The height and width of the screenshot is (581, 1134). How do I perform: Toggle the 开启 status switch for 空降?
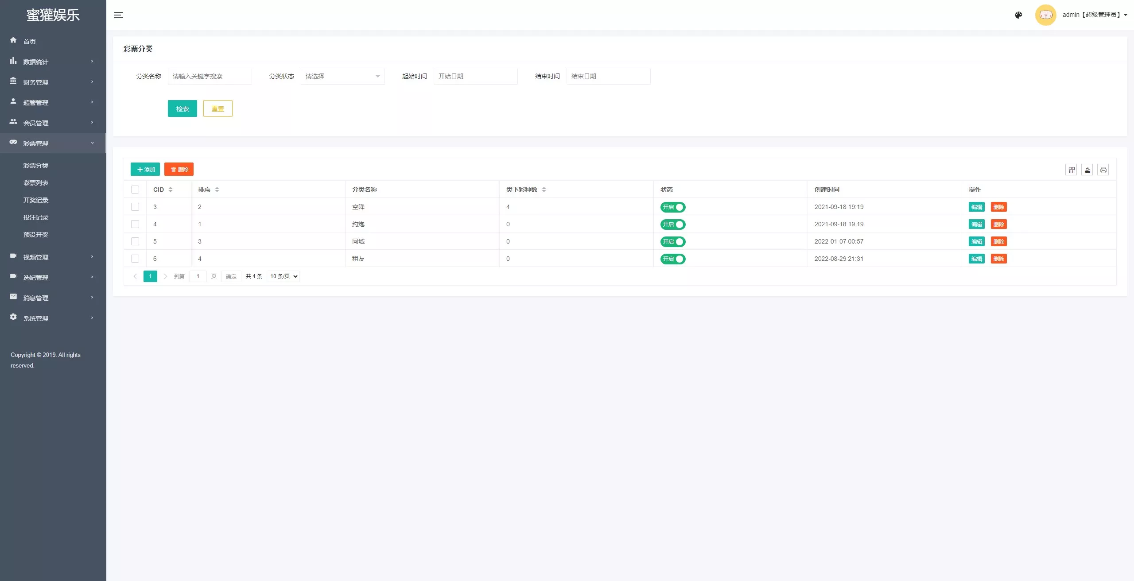673,207
